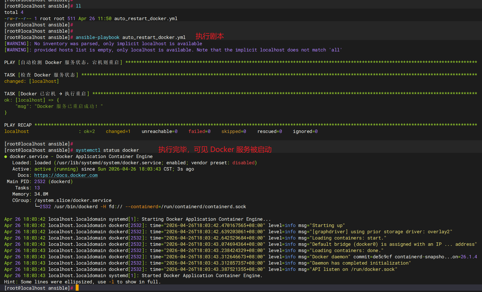This screenshot has height=292, width=482.
Task: Click the 'PLAY' keyword starting the play header
Action: pyautogui.click(x=10, y=62)
